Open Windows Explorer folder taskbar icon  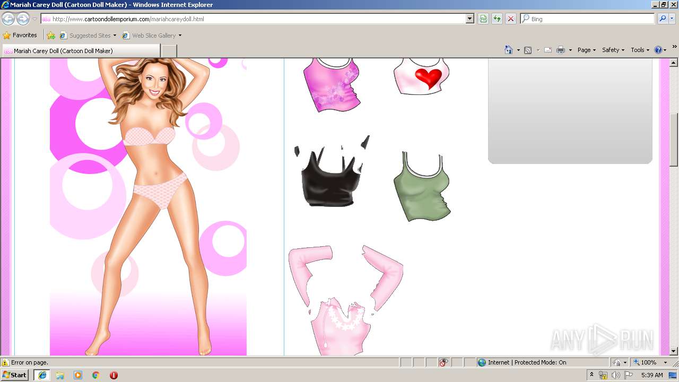point(60,375)
